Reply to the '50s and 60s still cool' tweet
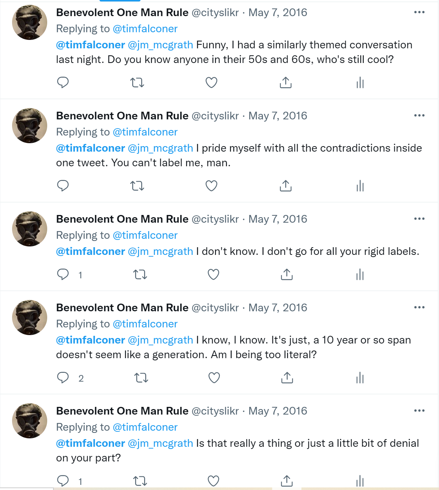This screenshot has width=439, height=490. pyautogui.click(x=63, y=82)
